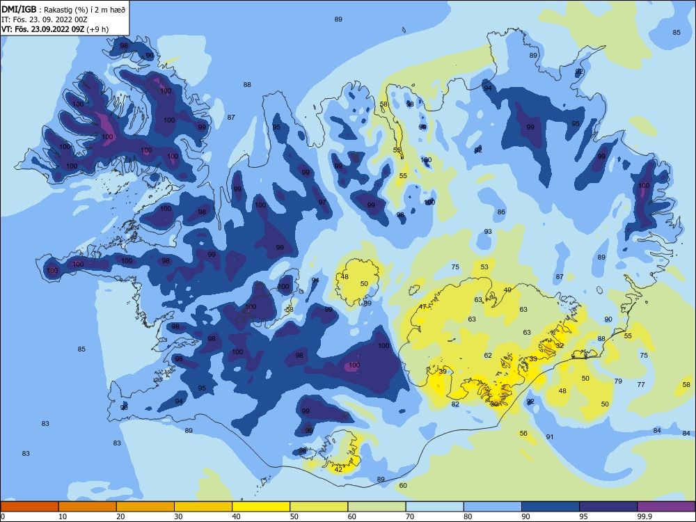
Task: Click the '77' humidity value on the map
Action: coord(641,384)
